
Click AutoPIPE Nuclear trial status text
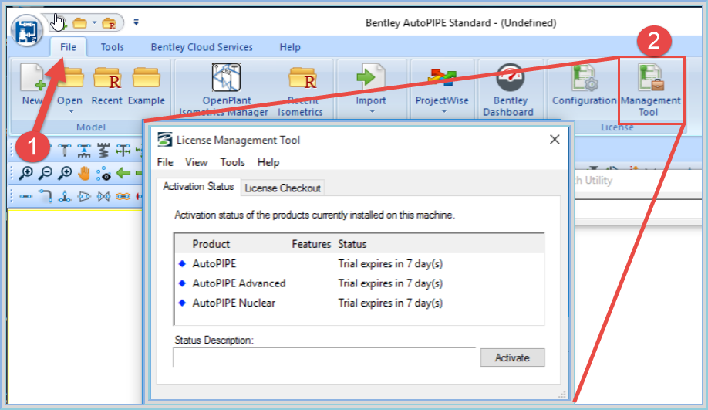pyautogui.click(x=390, y=303)
